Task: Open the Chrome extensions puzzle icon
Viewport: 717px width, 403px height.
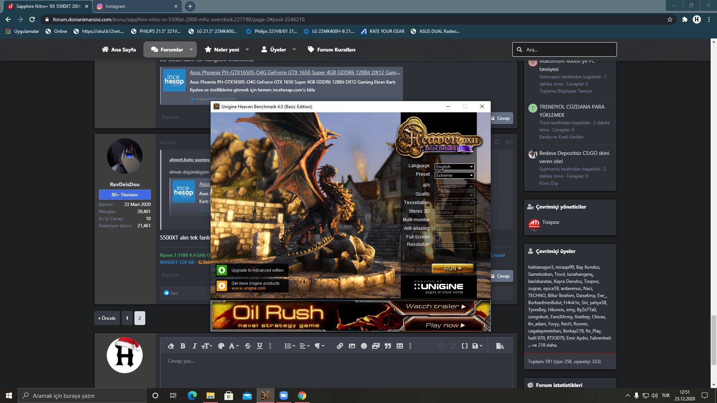Action: [685, 19]
